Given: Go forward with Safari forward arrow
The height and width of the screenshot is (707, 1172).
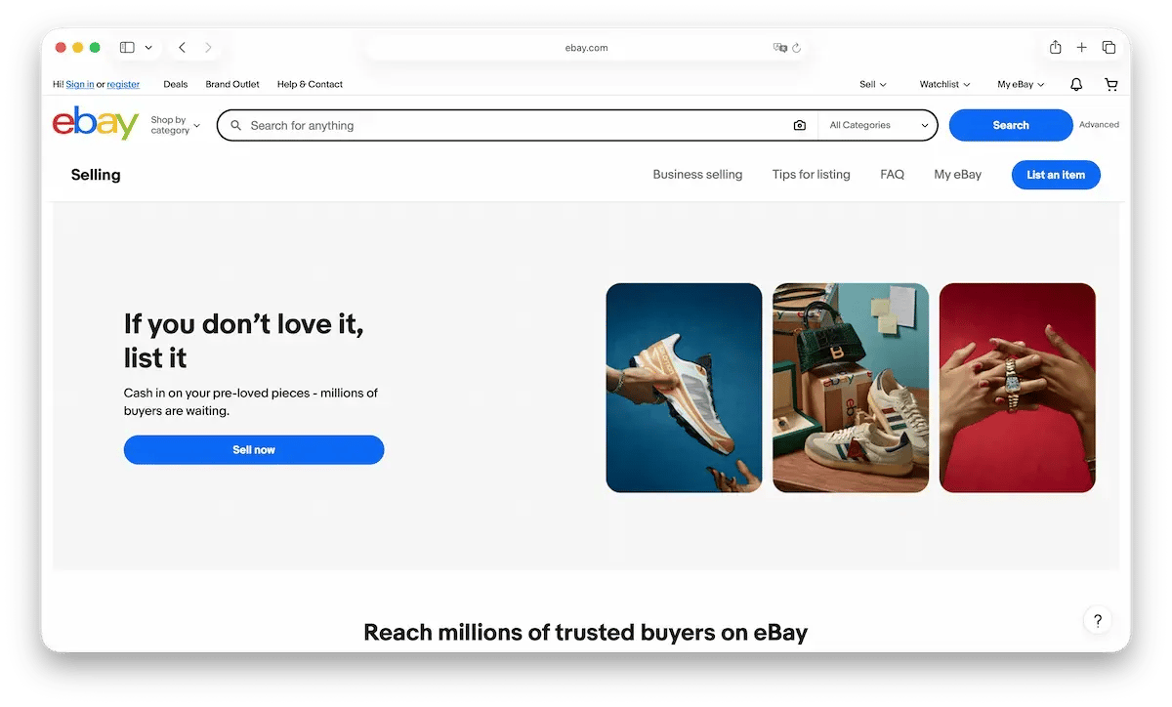Looking at the screenshot, I should click(208, 47).
